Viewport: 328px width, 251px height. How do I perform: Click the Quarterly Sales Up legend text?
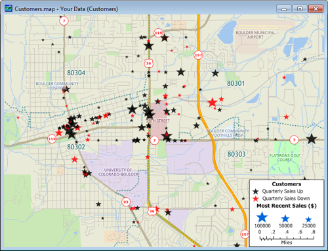[283, 191]
